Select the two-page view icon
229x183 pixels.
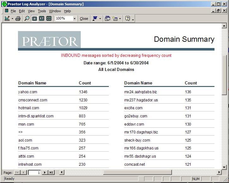(42, 19)
